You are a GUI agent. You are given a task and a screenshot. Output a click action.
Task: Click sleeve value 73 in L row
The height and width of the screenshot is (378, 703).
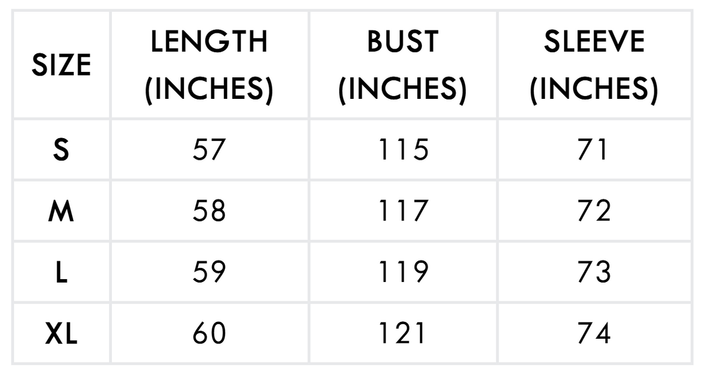[x=594, y=272]
